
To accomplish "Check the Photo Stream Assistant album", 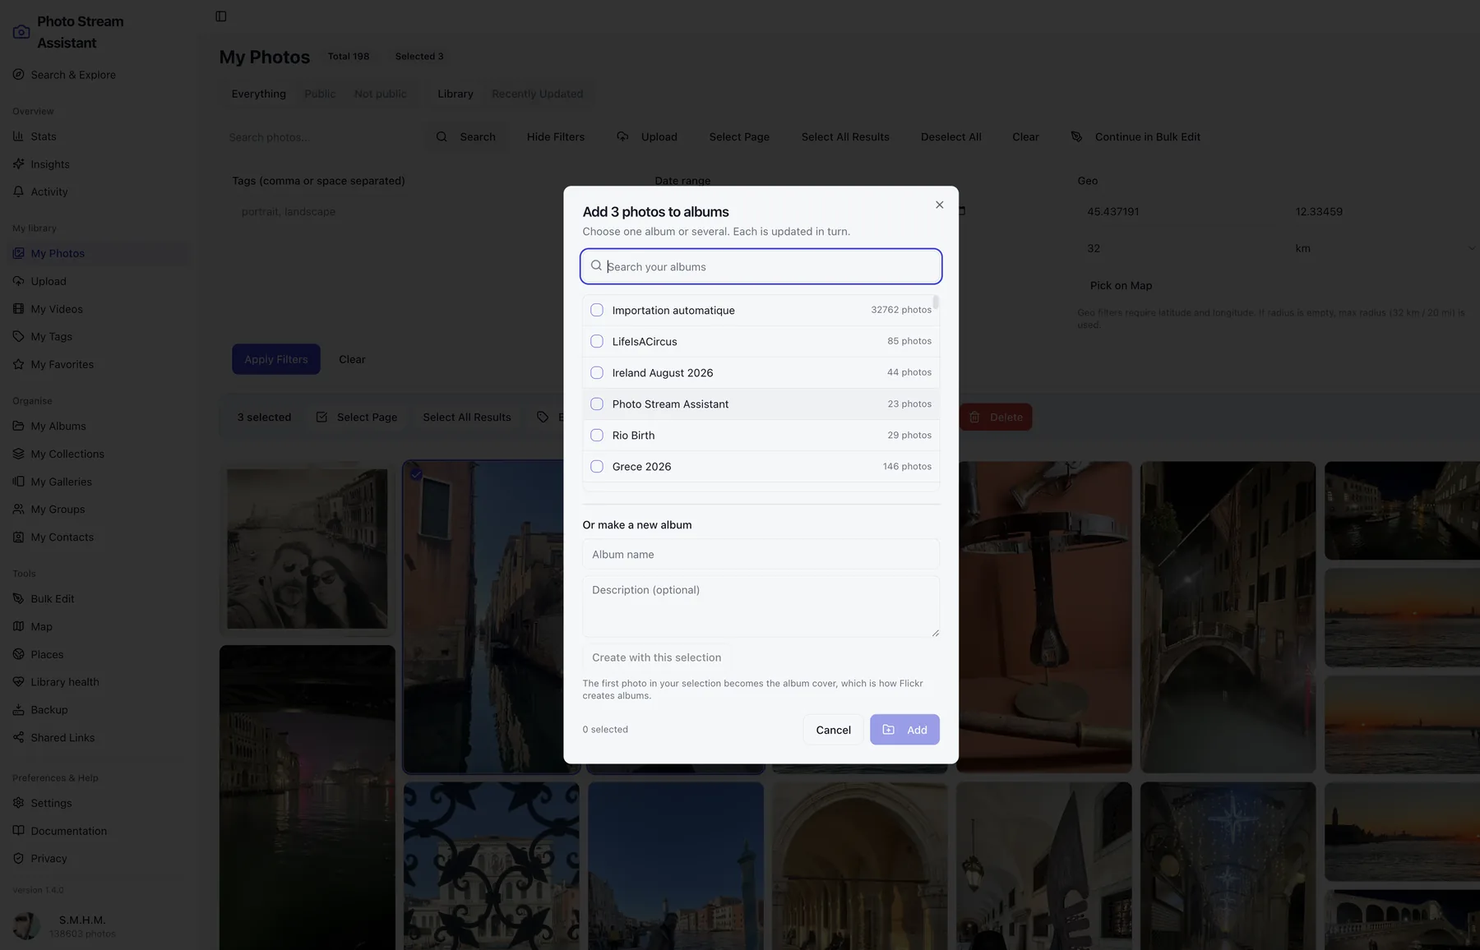I will coord(597,404).
